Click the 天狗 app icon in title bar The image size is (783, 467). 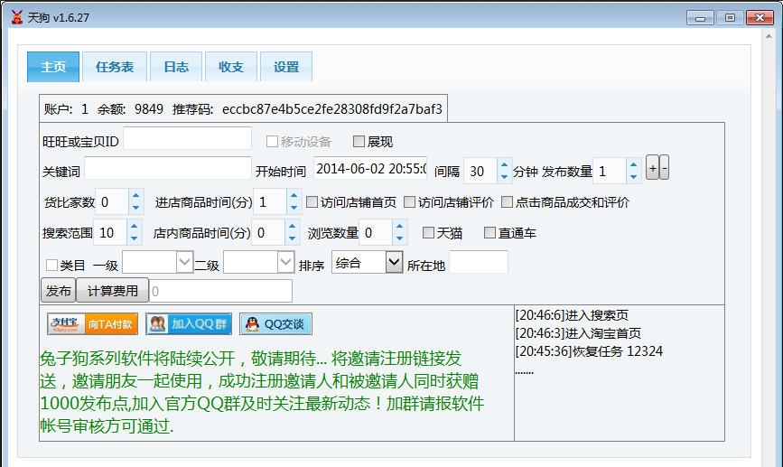[x=16, y=17]
